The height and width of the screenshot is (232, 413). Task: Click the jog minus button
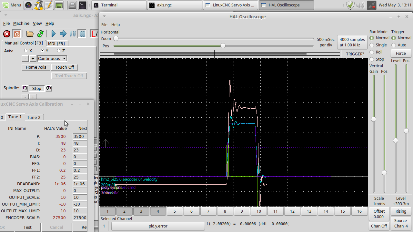point(25,58)
